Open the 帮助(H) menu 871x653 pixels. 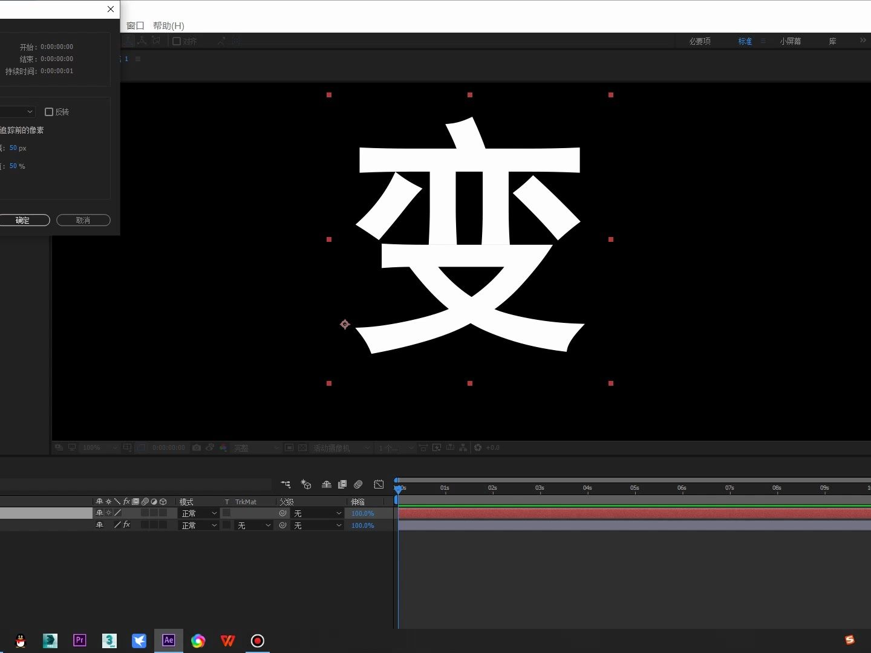(x=168, y=25)
